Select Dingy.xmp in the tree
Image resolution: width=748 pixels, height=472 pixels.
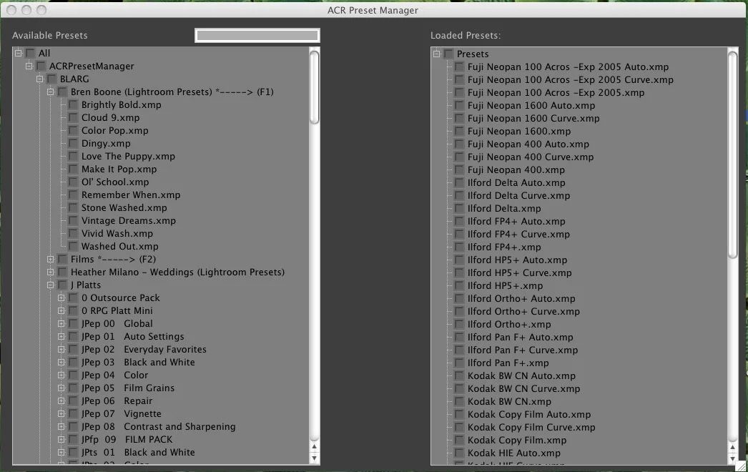(106, 143)
